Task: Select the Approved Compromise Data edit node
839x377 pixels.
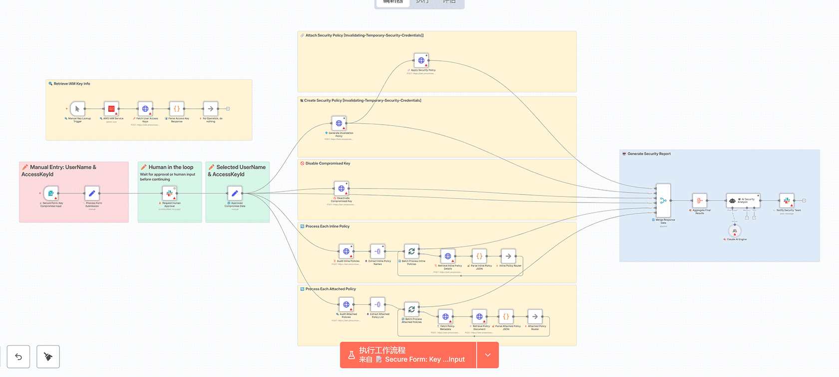Action: 235,193
